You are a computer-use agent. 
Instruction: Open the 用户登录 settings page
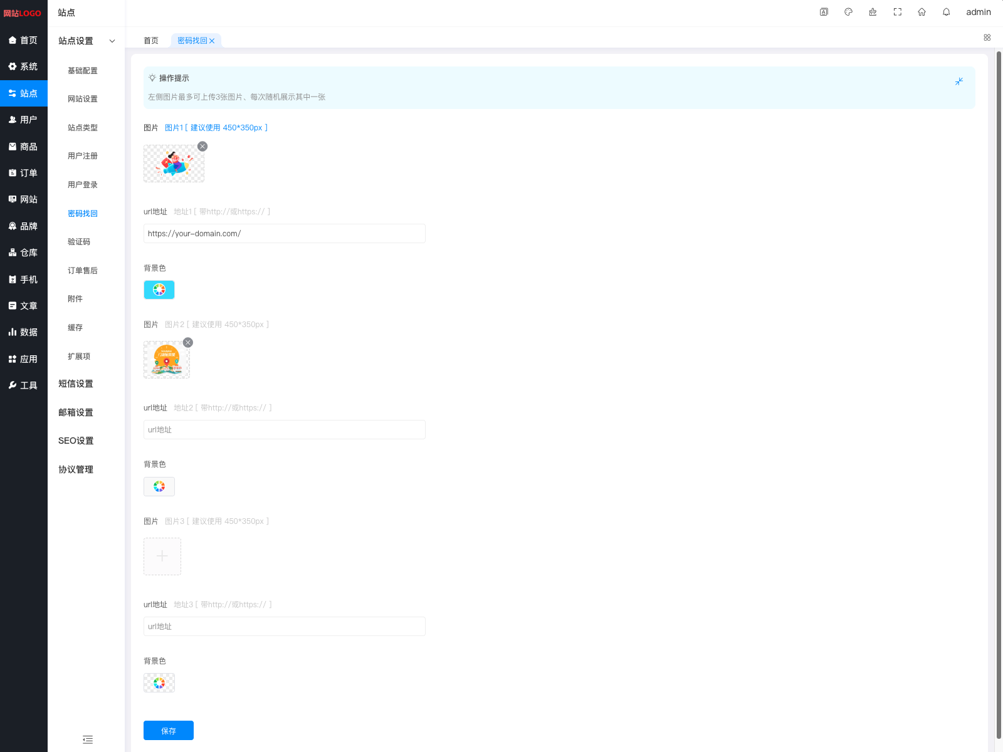coord(83,185)
